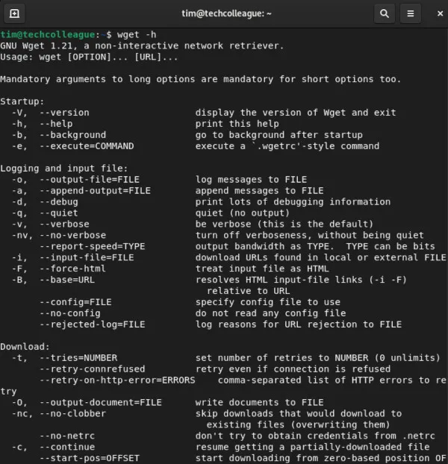Click 'log messages to FILE' description

pos(251,180)
